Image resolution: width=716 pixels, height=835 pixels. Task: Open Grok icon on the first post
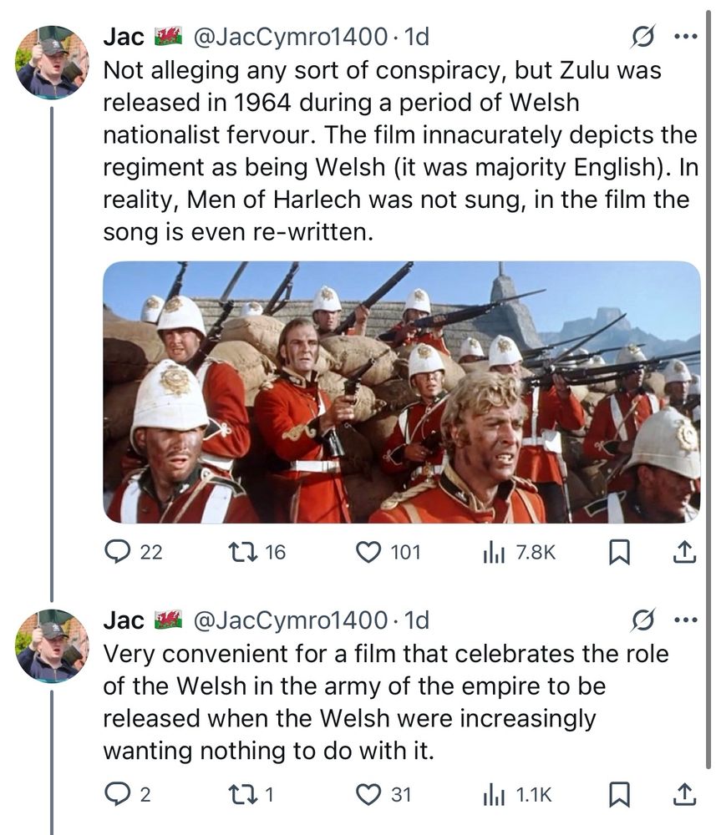643,37
